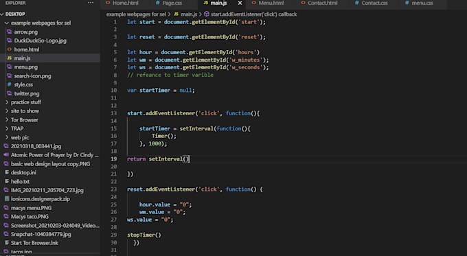Click 'var startTimer = null;' code line
The height and width of the screenshot is (256, 467).
pyautogui.click(x=161, y=90)
